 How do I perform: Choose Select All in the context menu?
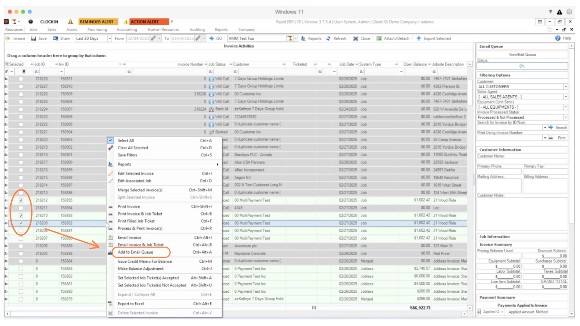coord(165,141)
